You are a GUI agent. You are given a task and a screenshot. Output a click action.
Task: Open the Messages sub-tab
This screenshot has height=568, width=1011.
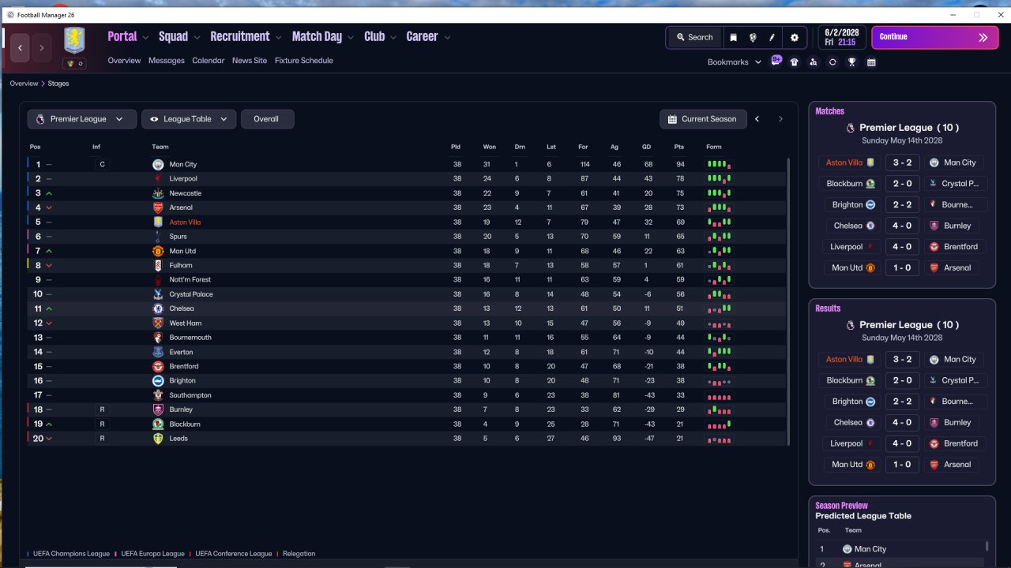click(167, 61)
